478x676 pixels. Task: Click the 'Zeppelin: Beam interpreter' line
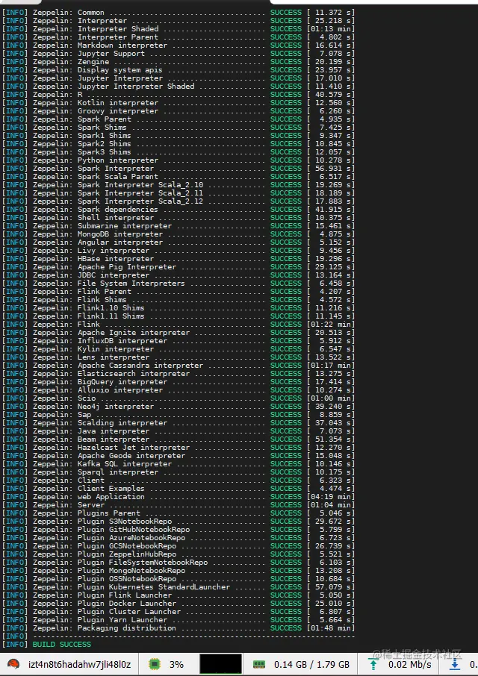click(x=179, y=439)
